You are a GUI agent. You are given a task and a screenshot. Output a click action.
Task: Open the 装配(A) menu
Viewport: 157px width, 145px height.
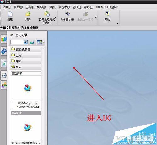pyautogui.click(x=41, y=7)
